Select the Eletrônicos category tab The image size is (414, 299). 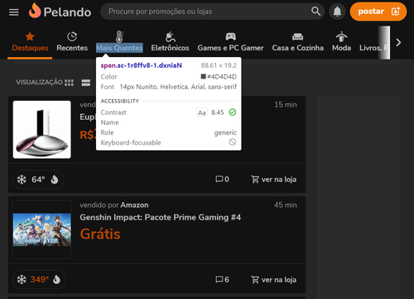tap(170, 42)
